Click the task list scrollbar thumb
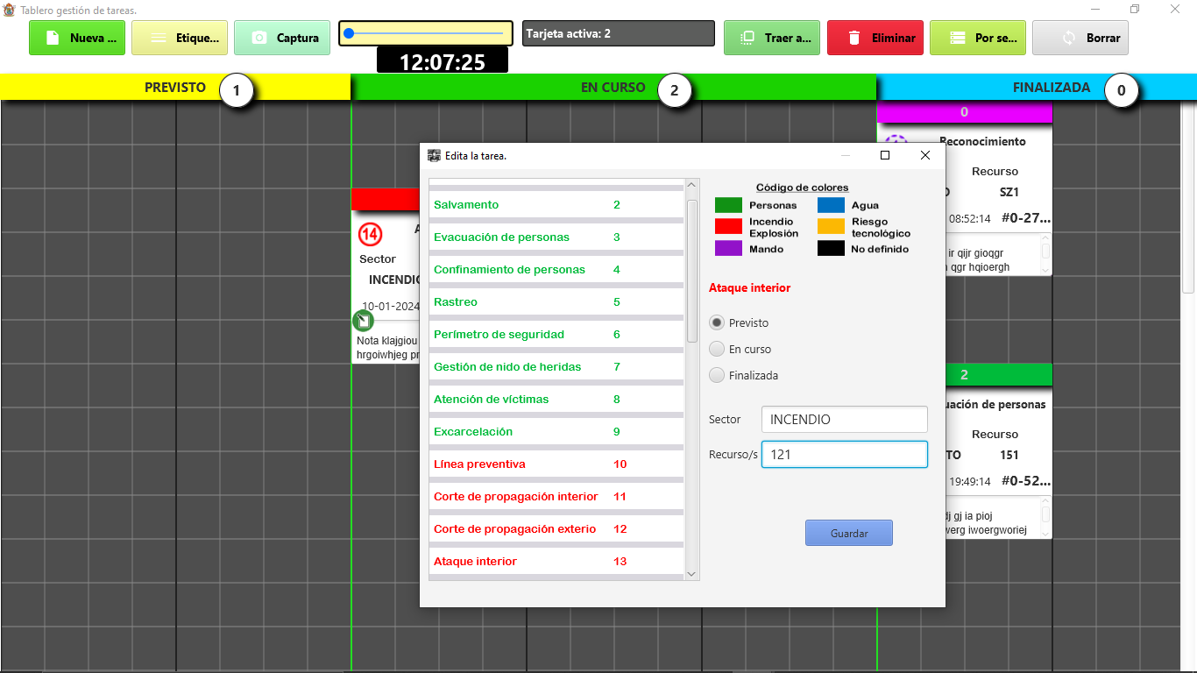Screen dimensions: 1197x673 (x=691, y=271)
